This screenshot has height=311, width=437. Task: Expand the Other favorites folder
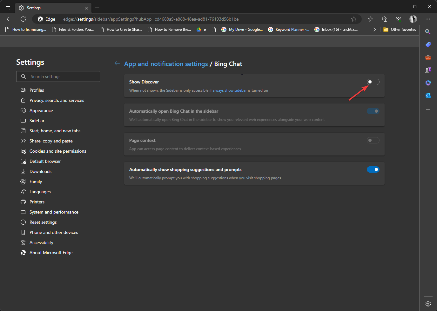[400, 29]
